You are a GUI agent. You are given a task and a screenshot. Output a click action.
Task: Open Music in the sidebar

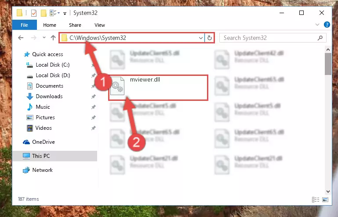pyautogui.click(x=38, y=107)
